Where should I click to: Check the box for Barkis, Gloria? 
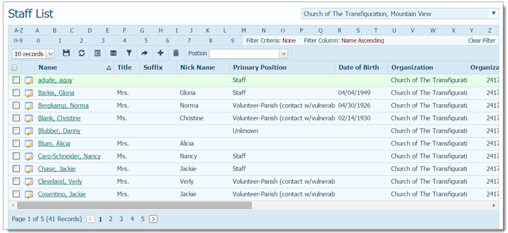16,92
